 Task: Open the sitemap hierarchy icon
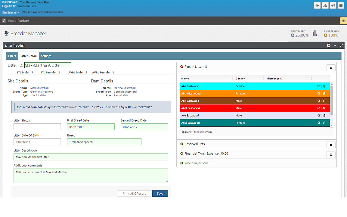(325, 5)
